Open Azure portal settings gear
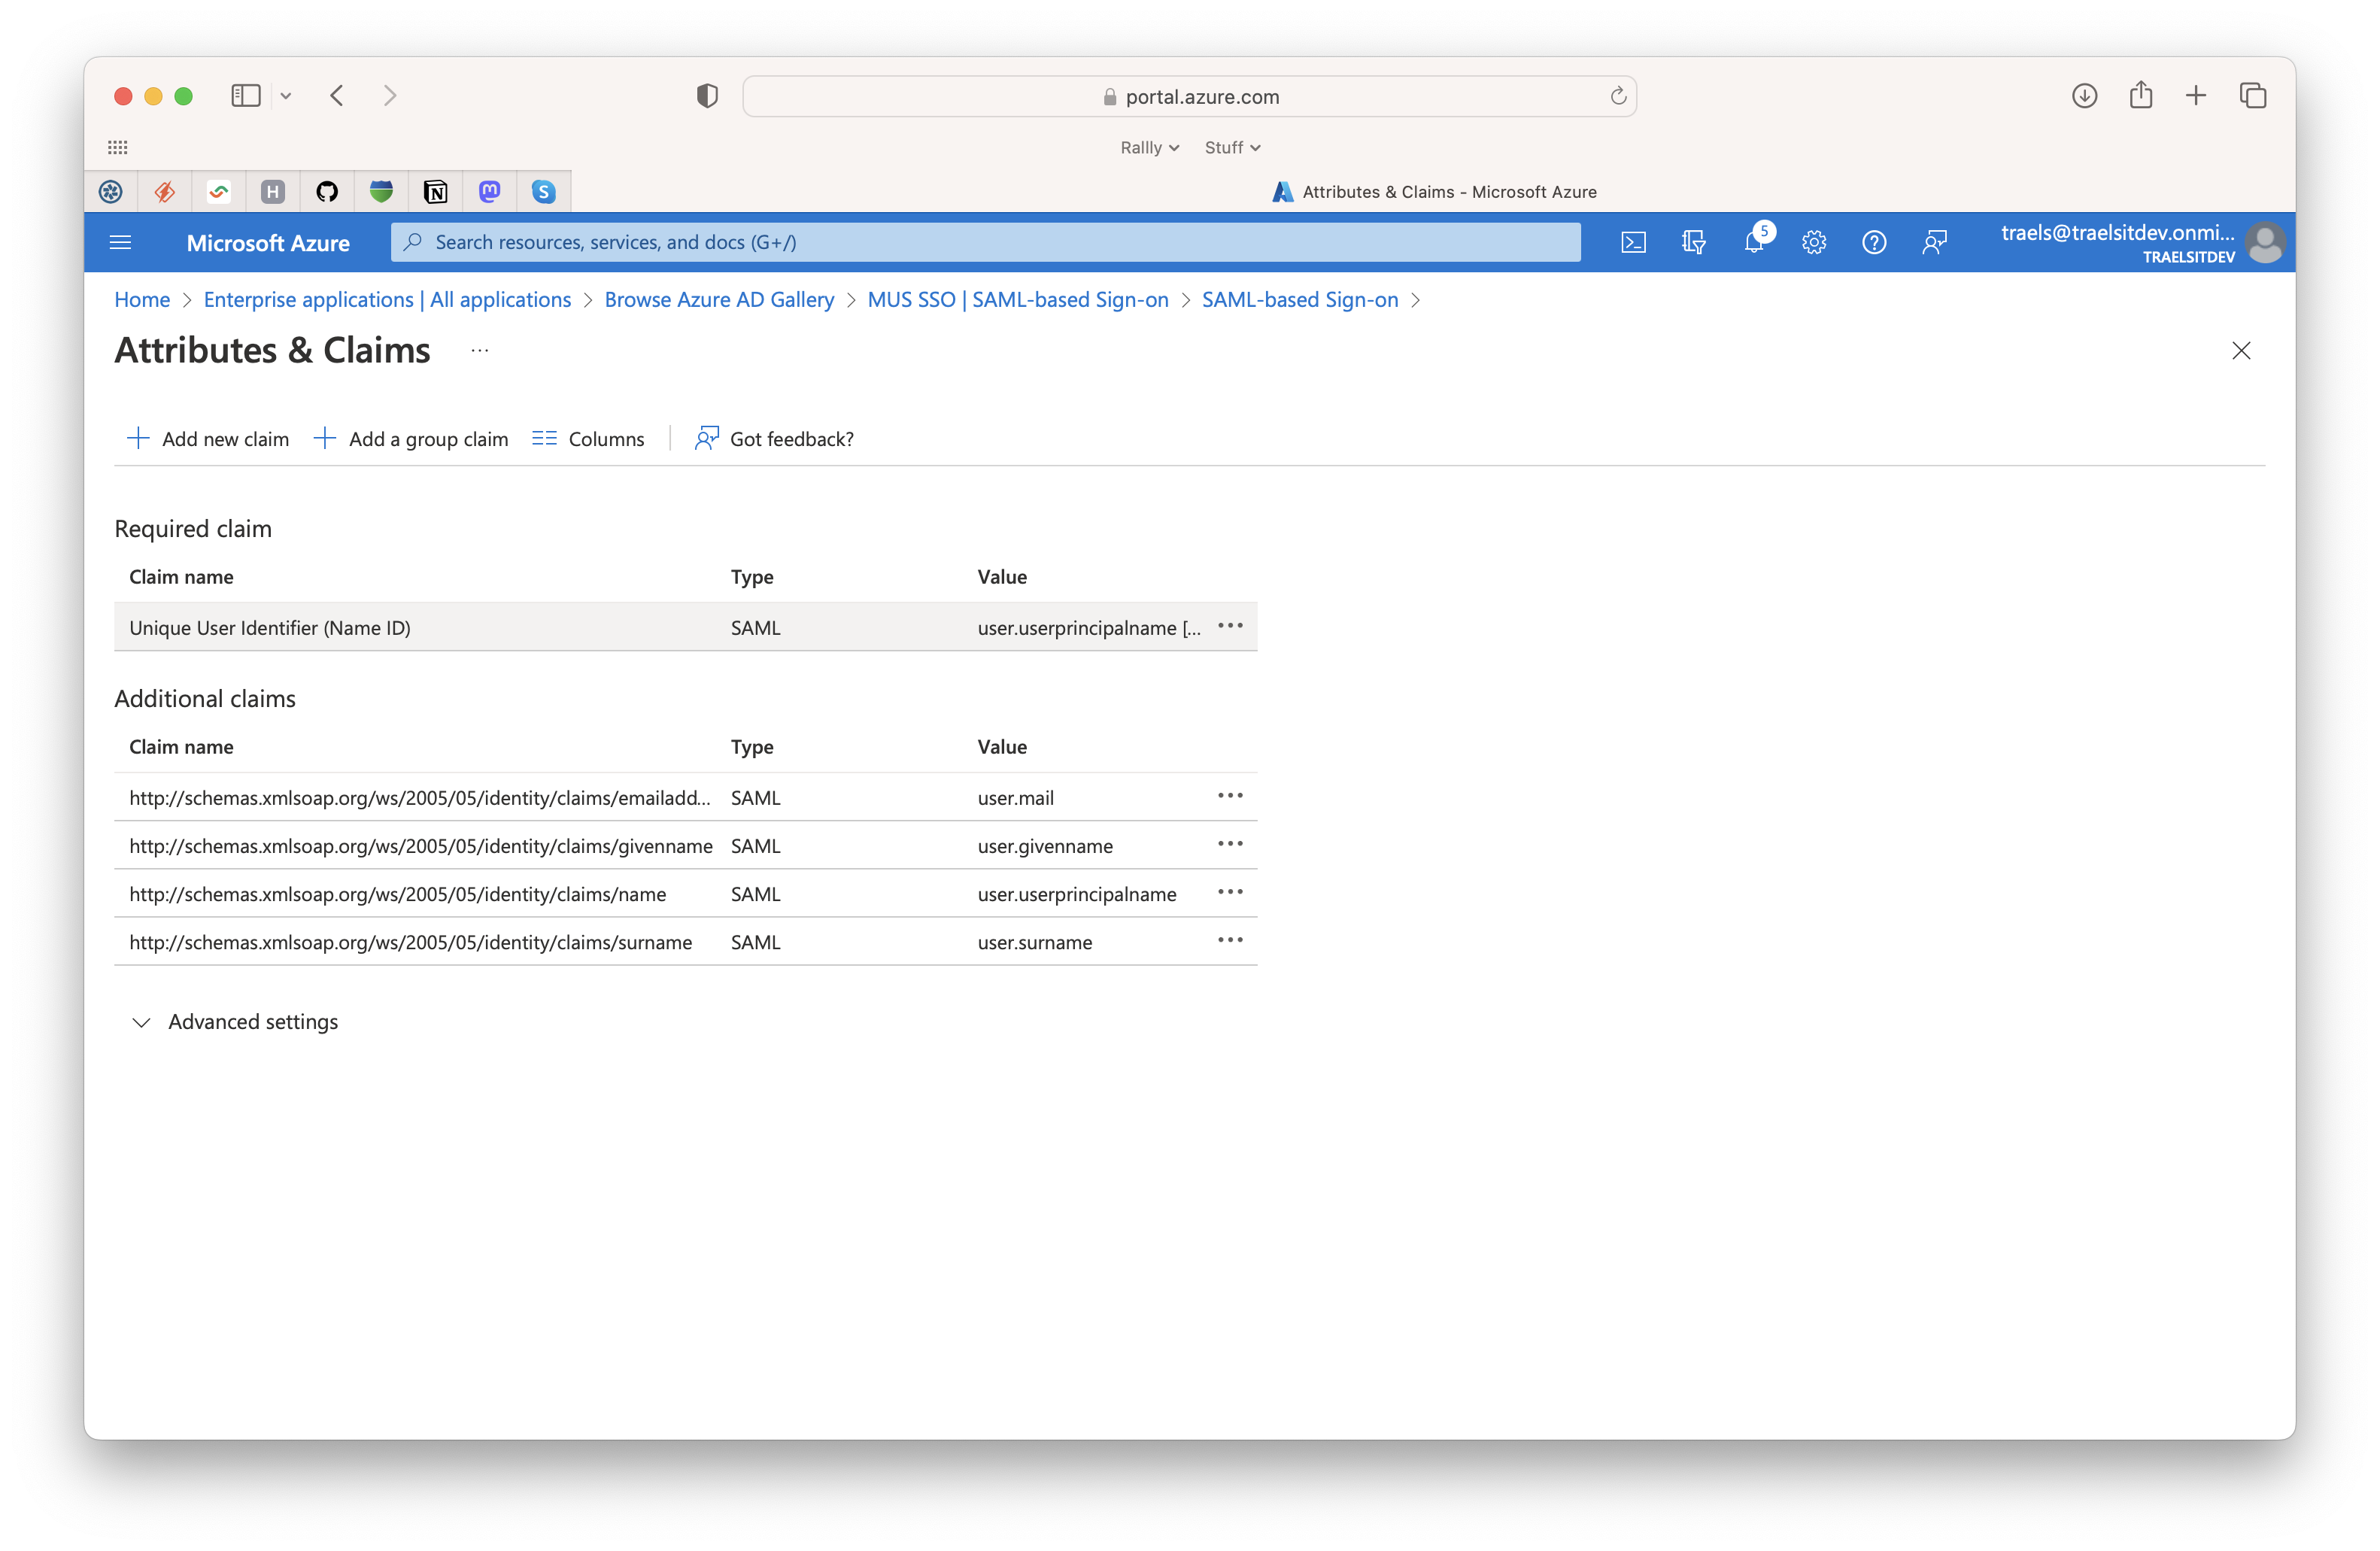The height and width of the screenshot is (1551, 2380). (1814, 242)
